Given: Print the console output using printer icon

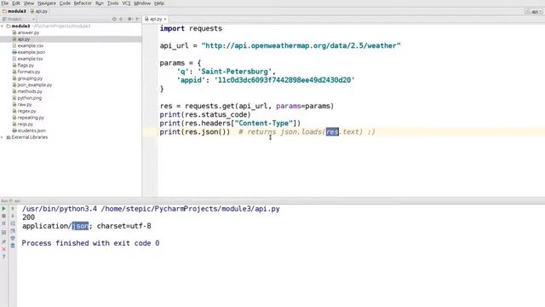Looking at the screenshot, I should 13,238.
